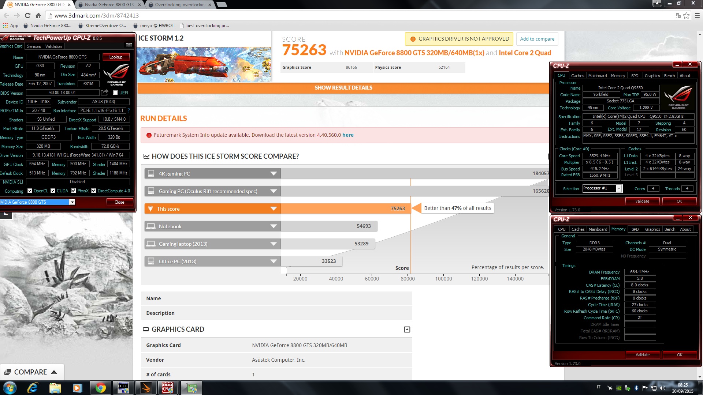The height and width of the screenshot is (395, 703).
Task: Click the Lookup button in GPU-Z
Action: tap(116, 57)
